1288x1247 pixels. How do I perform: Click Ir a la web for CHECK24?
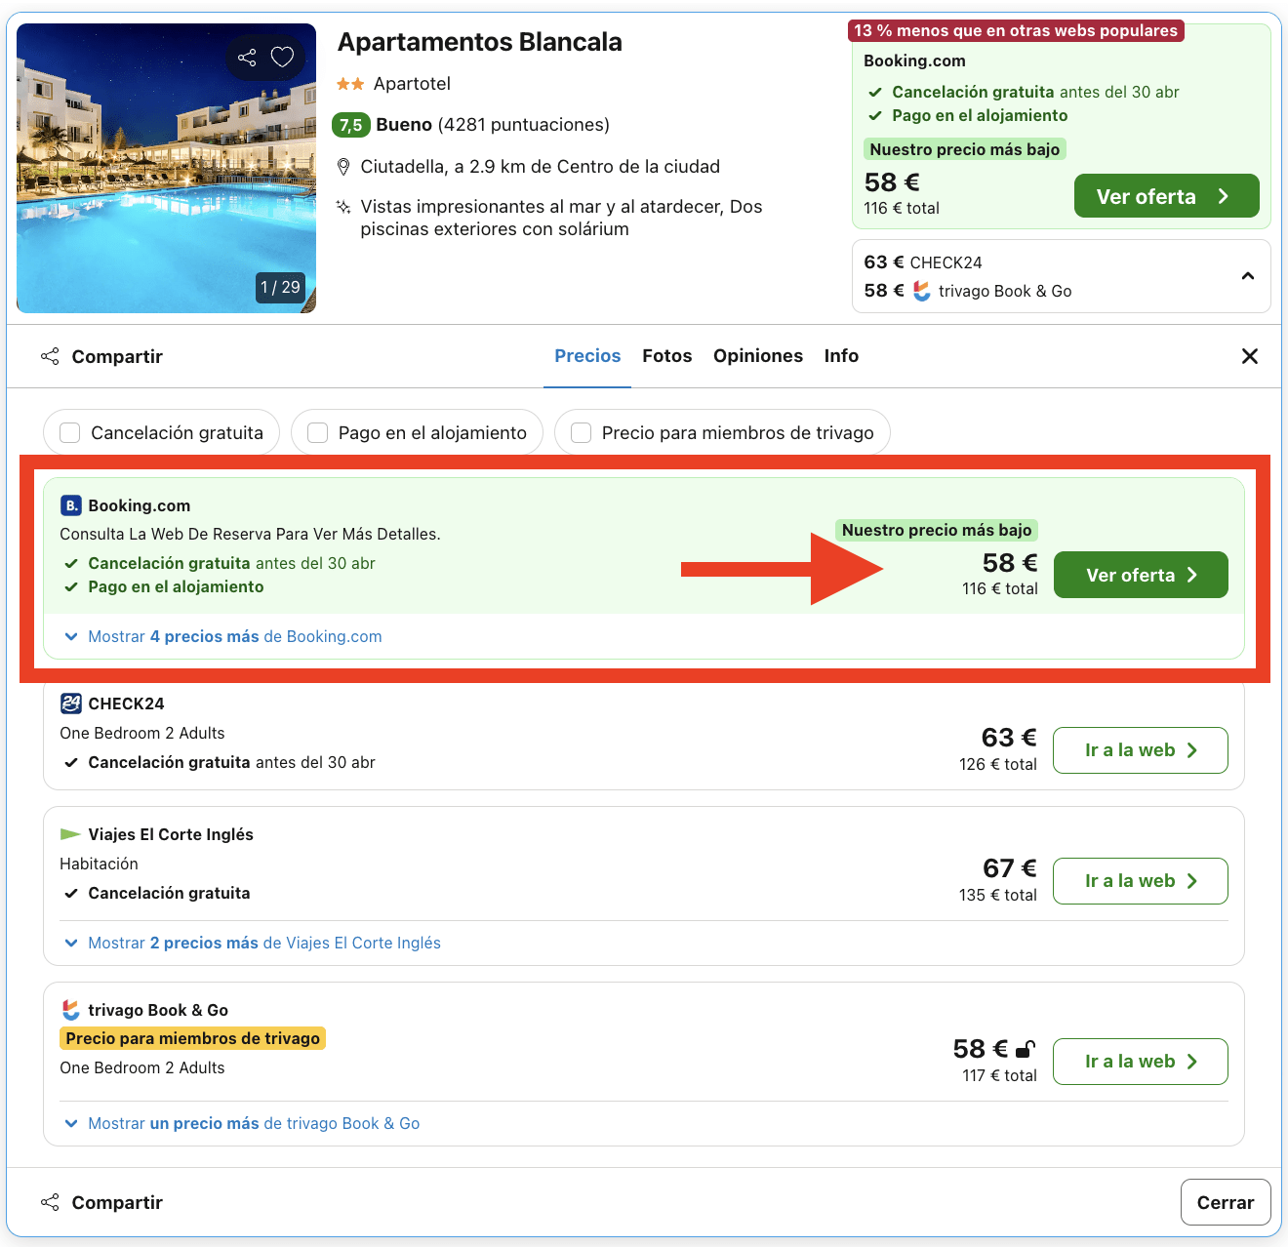click(1140, 750)
